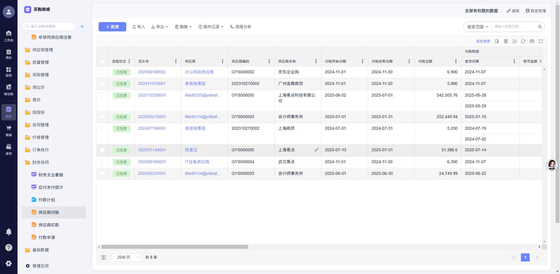The width and height of the screenshot is (560, 274).
Task: Open the 20条/页 page size dropdown
Action: pos(126,257)
